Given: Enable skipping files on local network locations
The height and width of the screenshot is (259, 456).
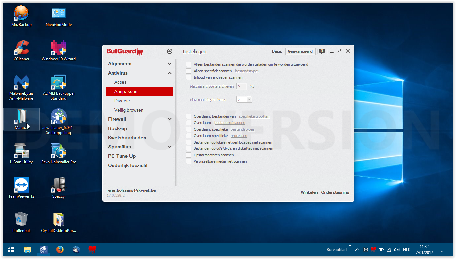Looking at the screenshot, I should (189, 142).
